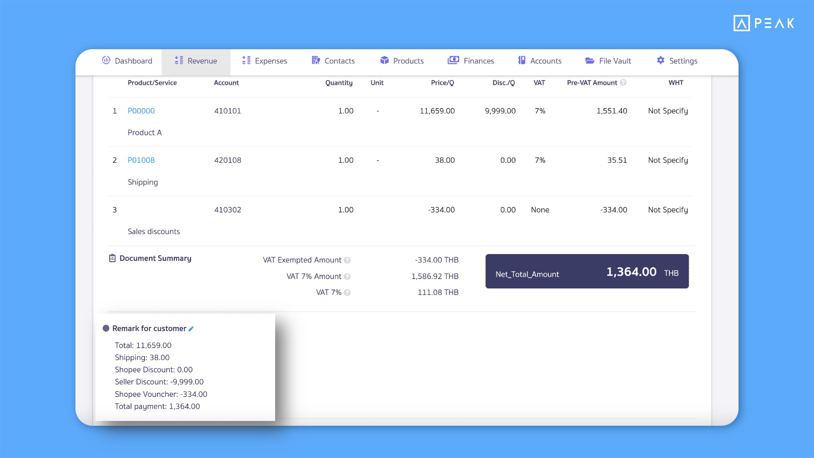Click the Products box icon
Screen dimensions: 814x458
point(385,60)
